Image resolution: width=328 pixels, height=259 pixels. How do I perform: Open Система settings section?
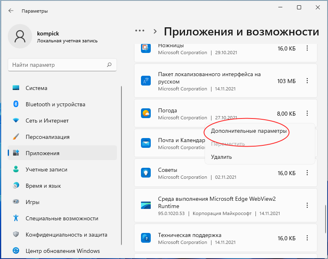click(62, 88)
